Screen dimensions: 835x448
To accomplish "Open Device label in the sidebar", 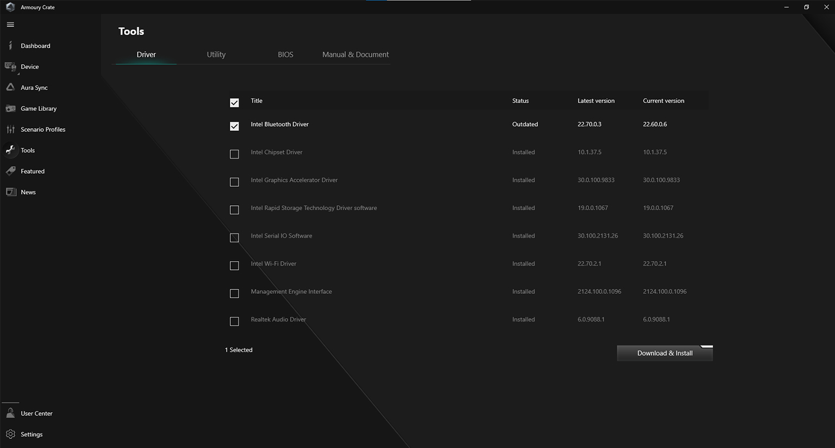I will (30, 67).
